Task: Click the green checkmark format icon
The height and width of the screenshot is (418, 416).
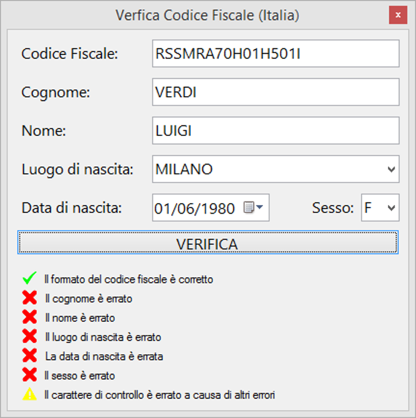Action: pyautogui.click(x=29, y=278)
